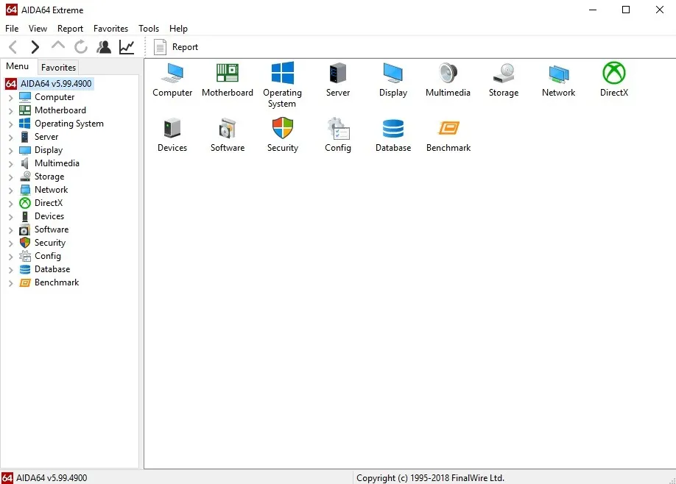Select Benchmark in the tree
The width and height of the screenshot is (676, 484).
(57, 282)
